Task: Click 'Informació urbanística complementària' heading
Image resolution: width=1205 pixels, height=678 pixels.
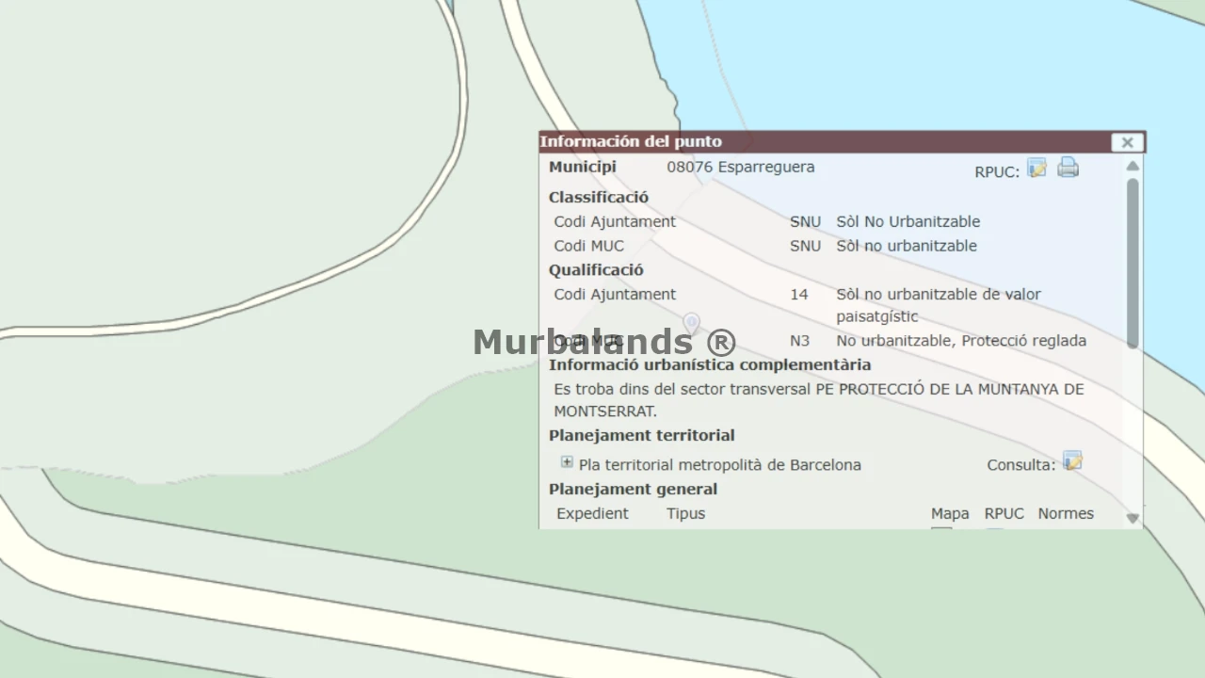Action: click(x=710, y=365)
